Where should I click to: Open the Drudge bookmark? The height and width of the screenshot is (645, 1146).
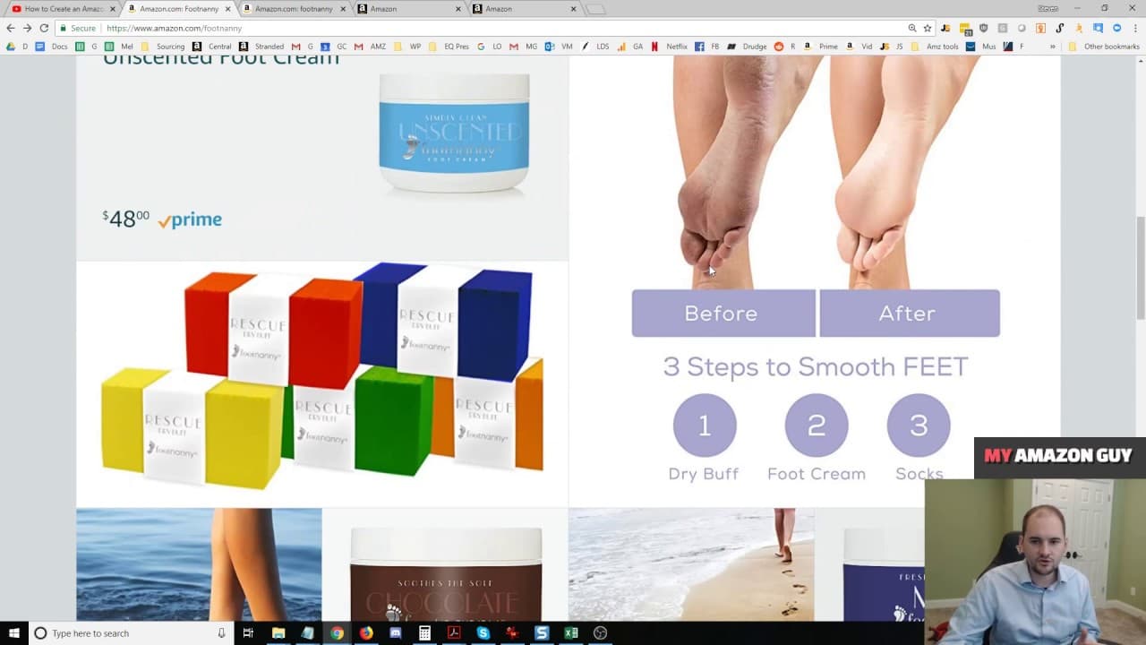tap(747, 47)
